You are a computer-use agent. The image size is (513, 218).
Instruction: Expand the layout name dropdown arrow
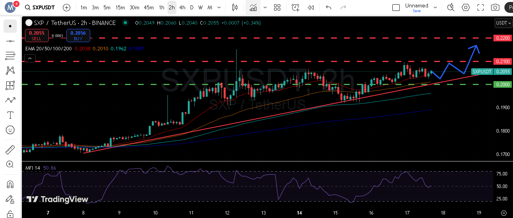point(435,7)
